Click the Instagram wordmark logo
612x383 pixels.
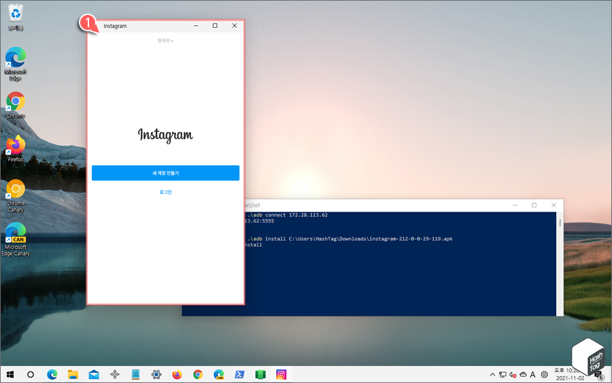pos(165,135)
